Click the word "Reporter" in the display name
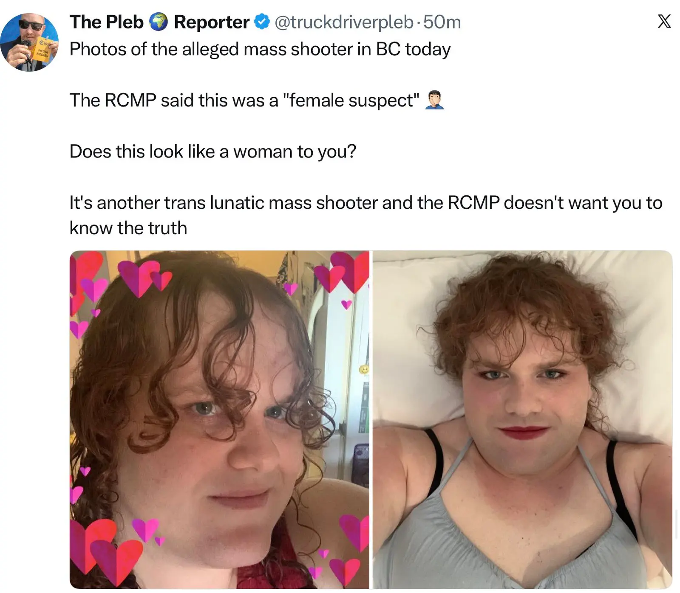Viewport: 680px width, 593px height. click(212, 22)
